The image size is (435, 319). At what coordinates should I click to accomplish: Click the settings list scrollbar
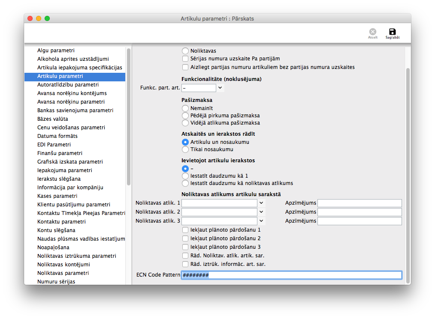(x=128, y=117)
